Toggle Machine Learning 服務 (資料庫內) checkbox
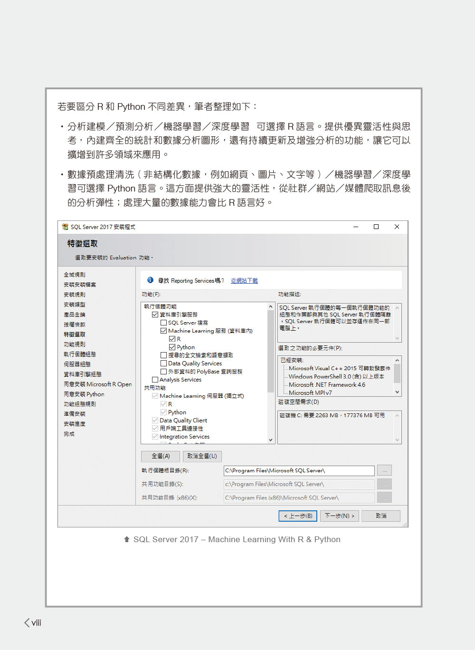Image resolution: width=475 pixels, height=650 pixels. pyautogui.click(x=163, y=331)
